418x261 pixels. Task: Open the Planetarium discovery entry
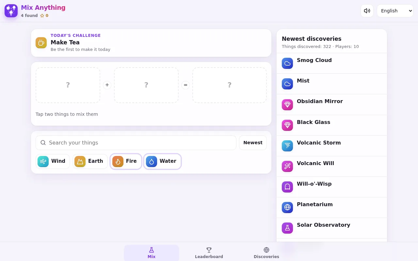pos(332,207)
